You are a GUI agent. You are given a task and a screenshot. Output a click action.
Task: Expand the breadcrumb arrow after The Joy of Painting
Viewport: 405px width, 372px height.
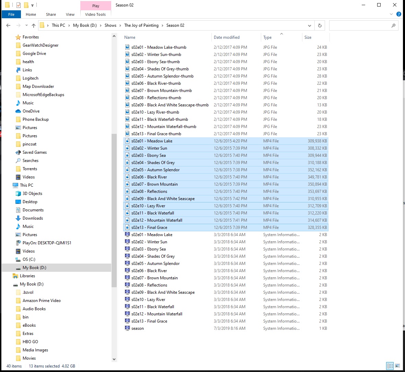pos(162,25)
